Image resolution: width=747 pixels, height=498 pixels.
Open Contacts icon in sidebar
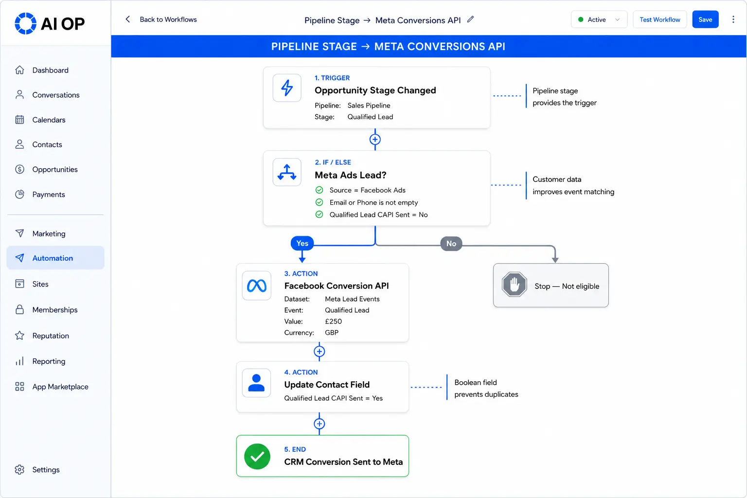[x=19, y=144]
